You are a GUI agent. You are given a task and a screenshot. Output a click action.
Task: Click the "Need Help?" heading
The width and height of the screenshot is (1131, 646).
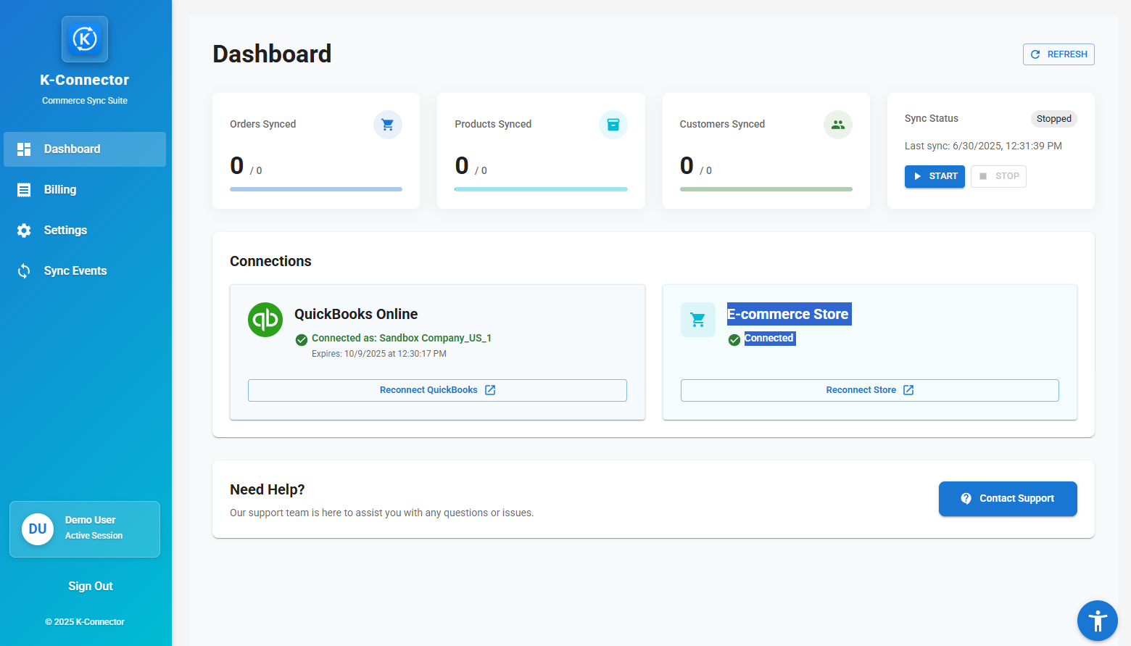[x=268, y=489]
